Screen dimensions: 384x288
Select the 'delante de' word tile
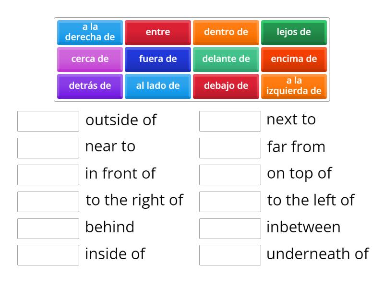(226, 59)
